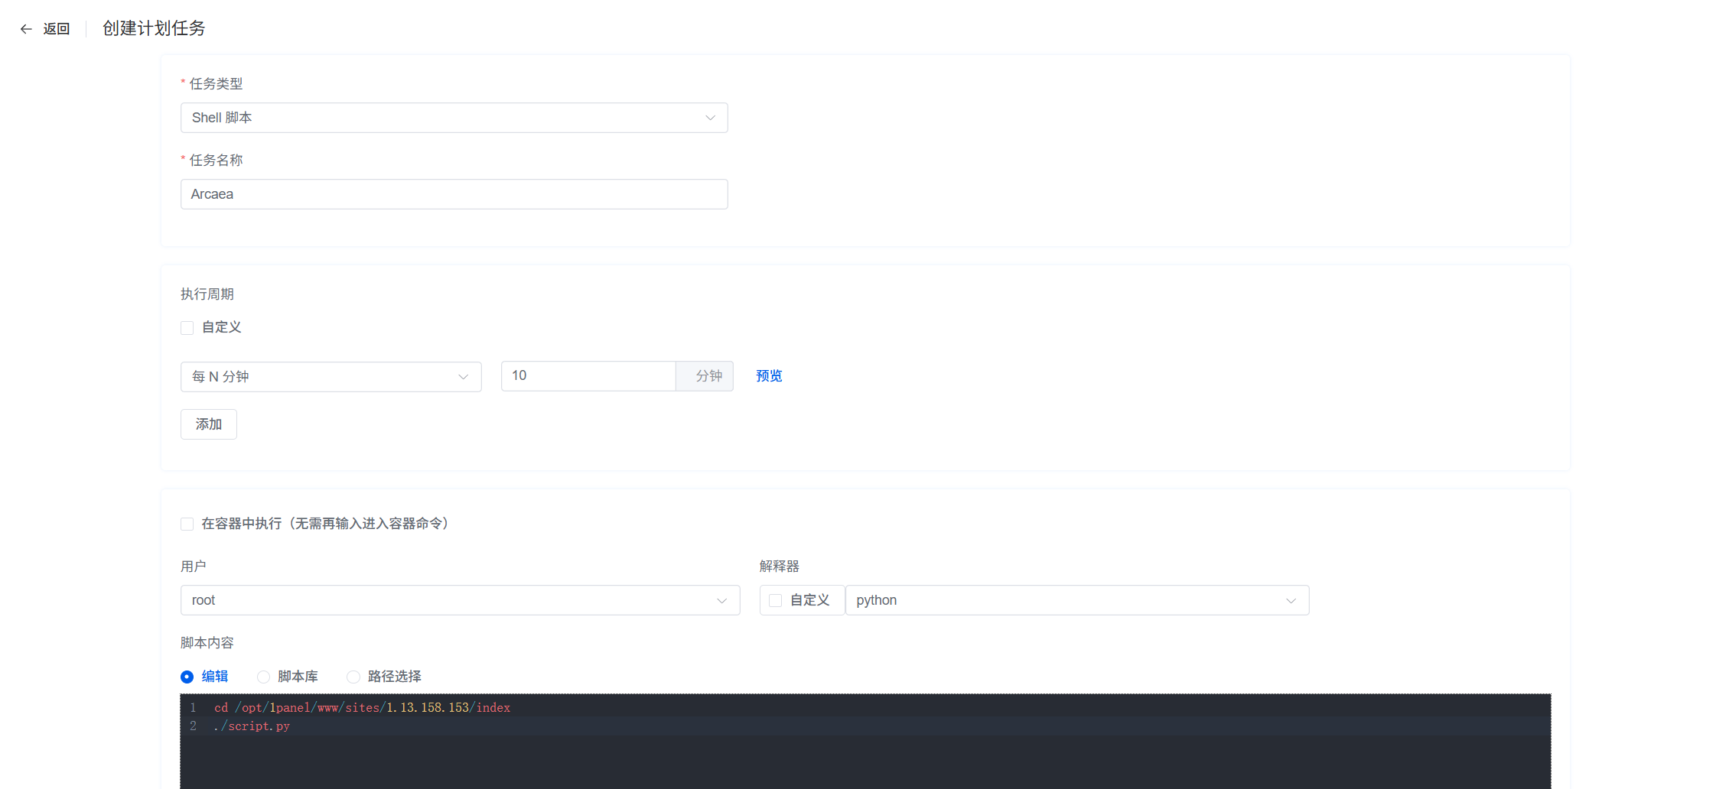Viewport: 1729px width, 789px height.
Task: Tick the 在容器中执行 checkbox
Action: [187, 524]
